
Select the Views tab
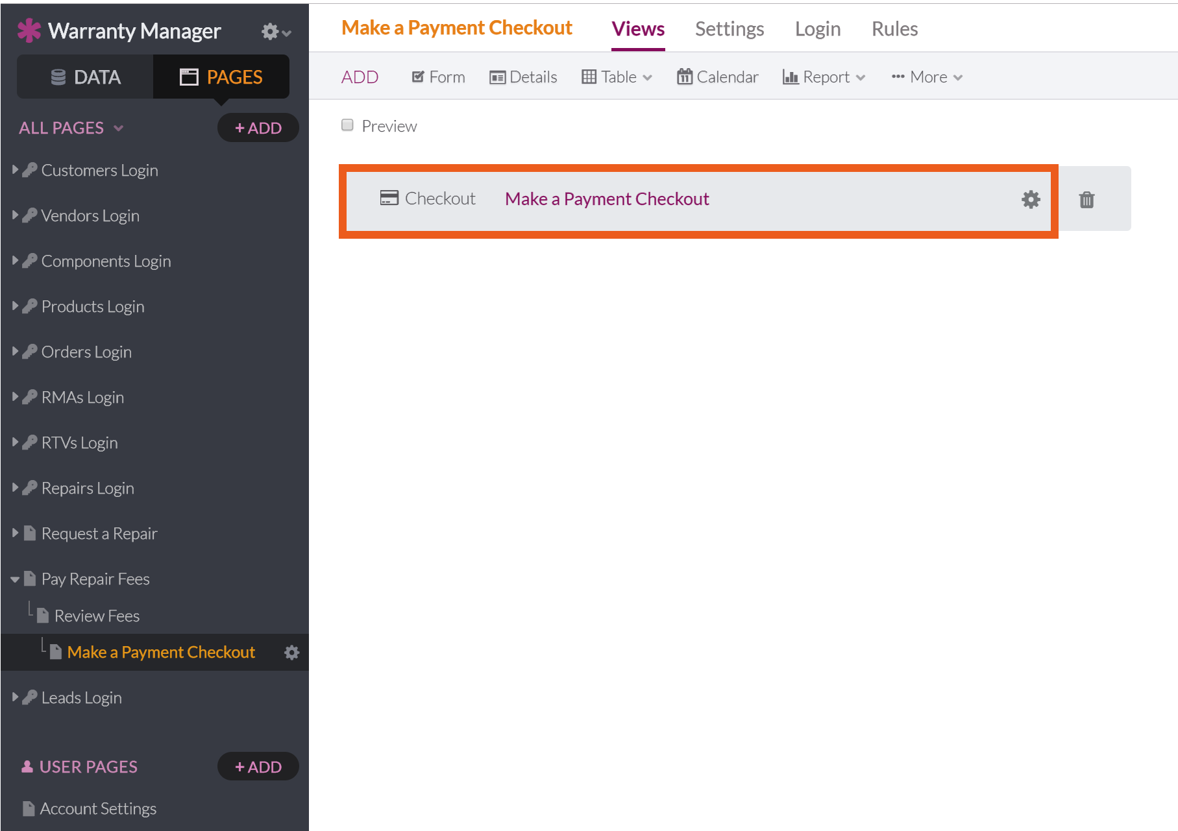click(638, 29)
